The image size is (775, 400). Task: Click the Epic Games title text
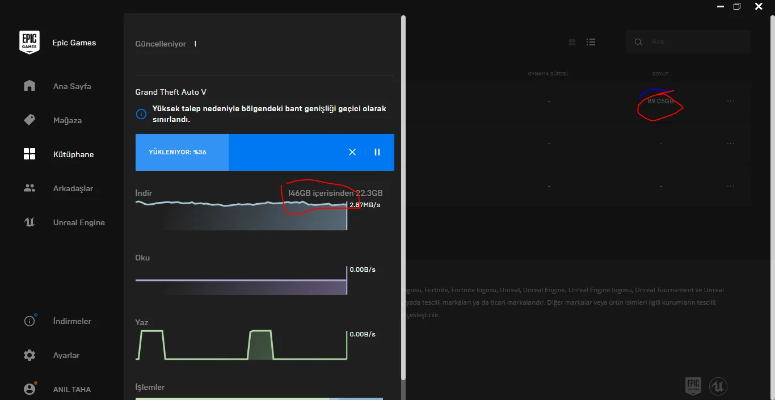coord(74,43)
